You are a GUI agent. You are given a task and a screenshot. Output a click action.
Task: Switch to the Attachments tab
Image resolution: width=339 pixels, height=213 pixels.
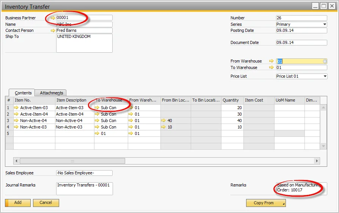click(x=50, y=93)
